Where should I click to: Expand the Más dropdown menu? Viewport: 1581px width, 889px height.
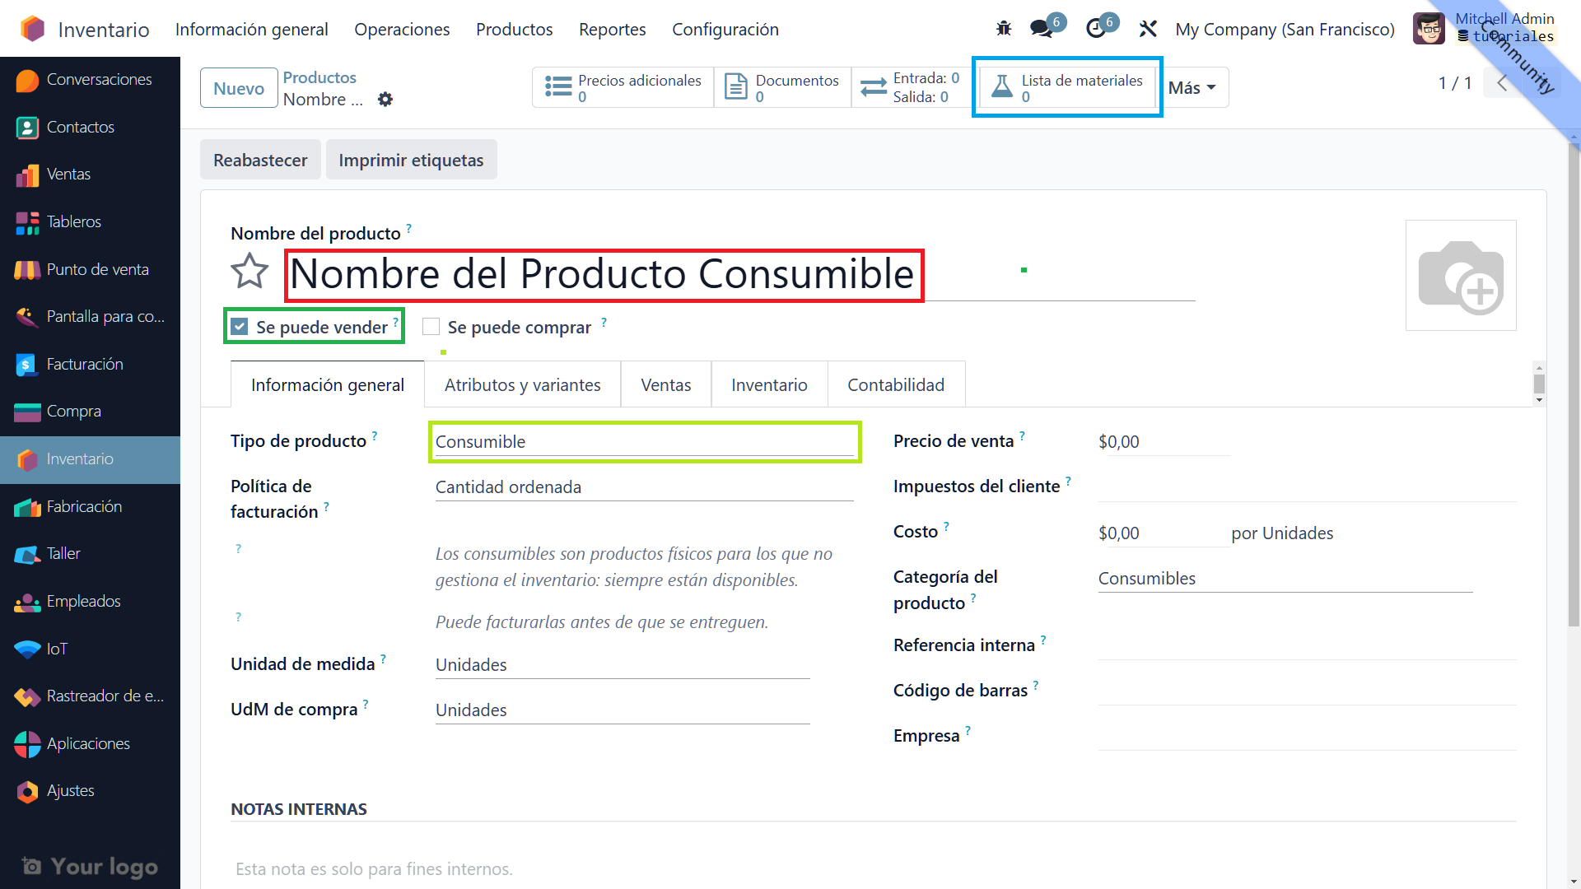pyautogui.click(x=1192, y=88)
